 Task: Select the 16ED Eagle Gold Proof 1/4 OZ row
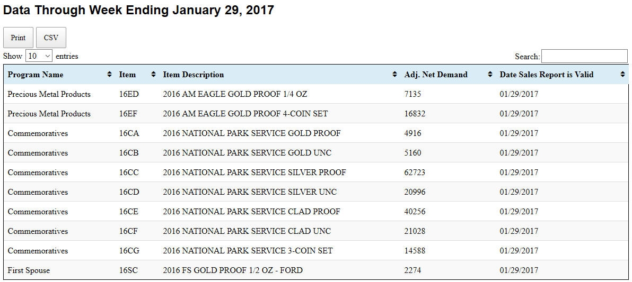pos(316,94)
